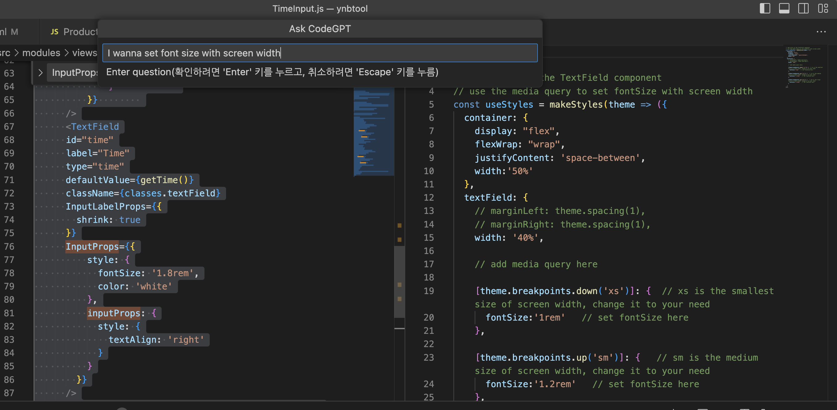This screenshot has height=410, width=837.
Task: Click the chevron beside sticky InputProps line
Action: 40,72
